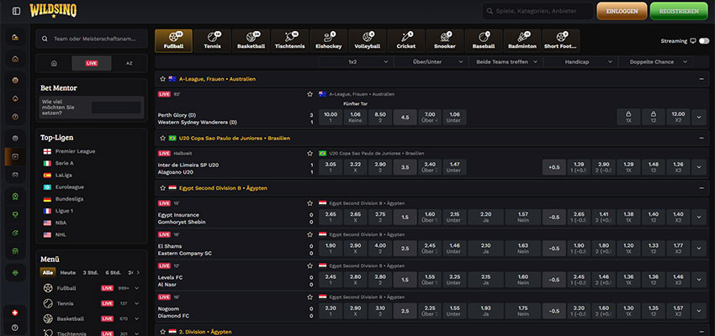The image size is (715, 336).
Task: Favorite the Levels FC match star
Action: (310, 266)
